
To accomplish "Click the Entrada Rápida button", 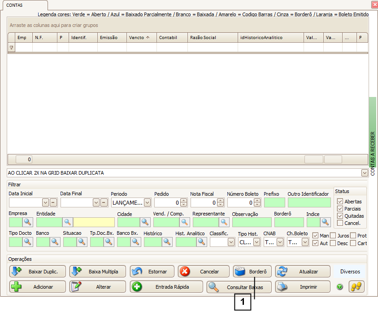I will (166, 287).
